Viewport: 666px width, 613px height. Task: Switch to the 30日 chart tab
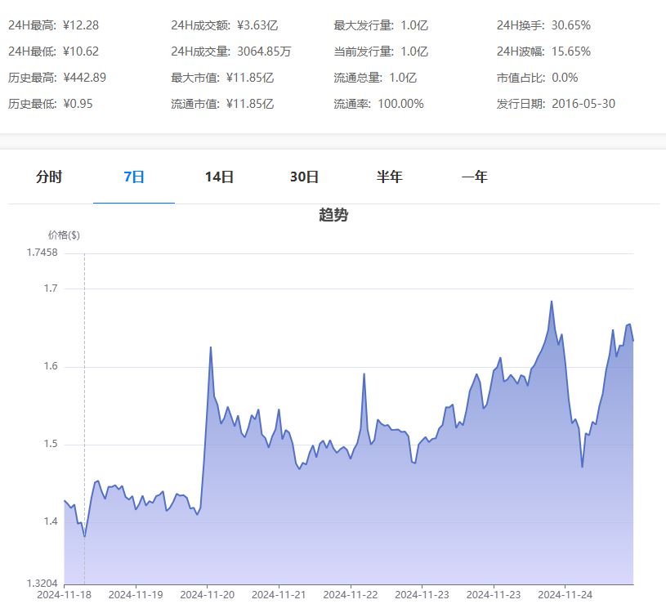click(x=305, y=176)
